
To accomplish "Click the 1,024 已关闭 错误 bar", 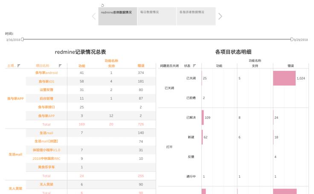I will point(284,78).
